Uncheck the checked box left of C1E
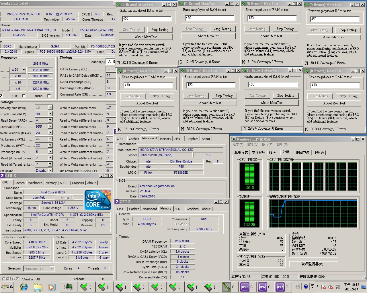 (x=1, y=96)
